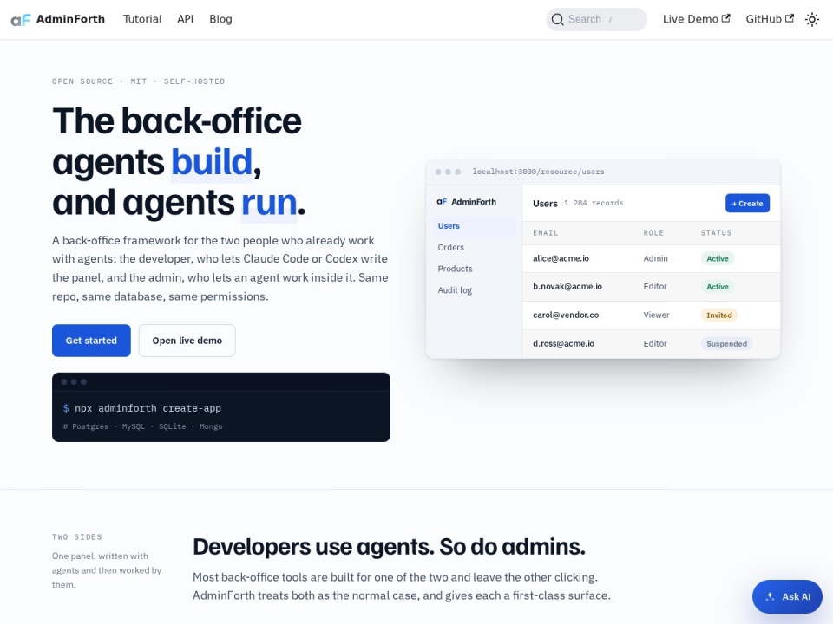Click Editor role in b.novak's row
Viewport: 833px width, 624px height.
(655, 287)
